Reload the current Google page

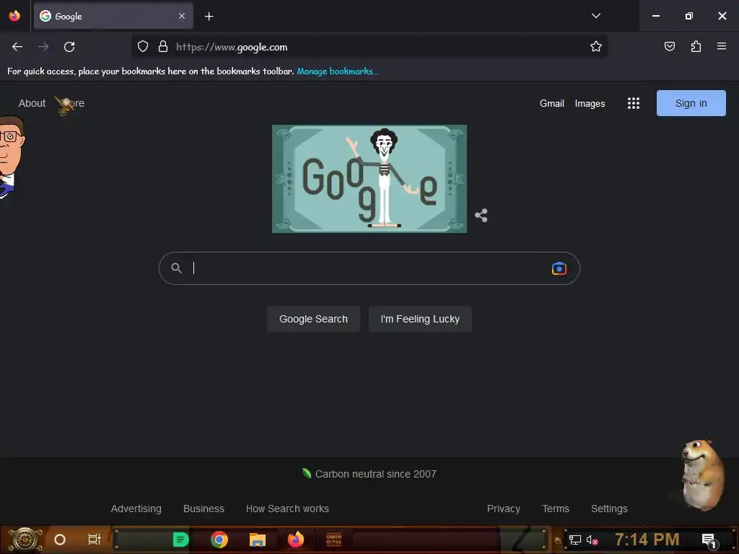(x=69, y=47)
